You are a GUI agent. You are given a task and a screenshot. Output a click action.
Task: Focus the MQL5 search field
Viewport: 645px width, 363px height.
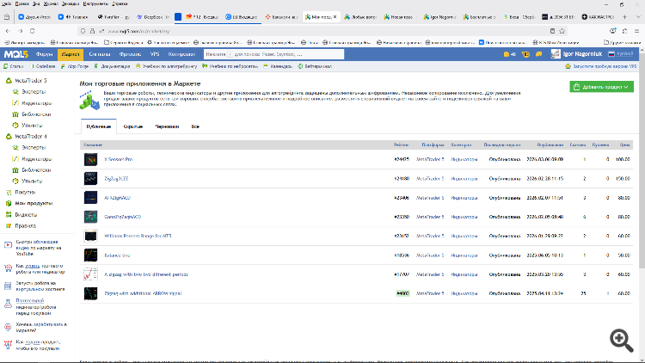273,54
